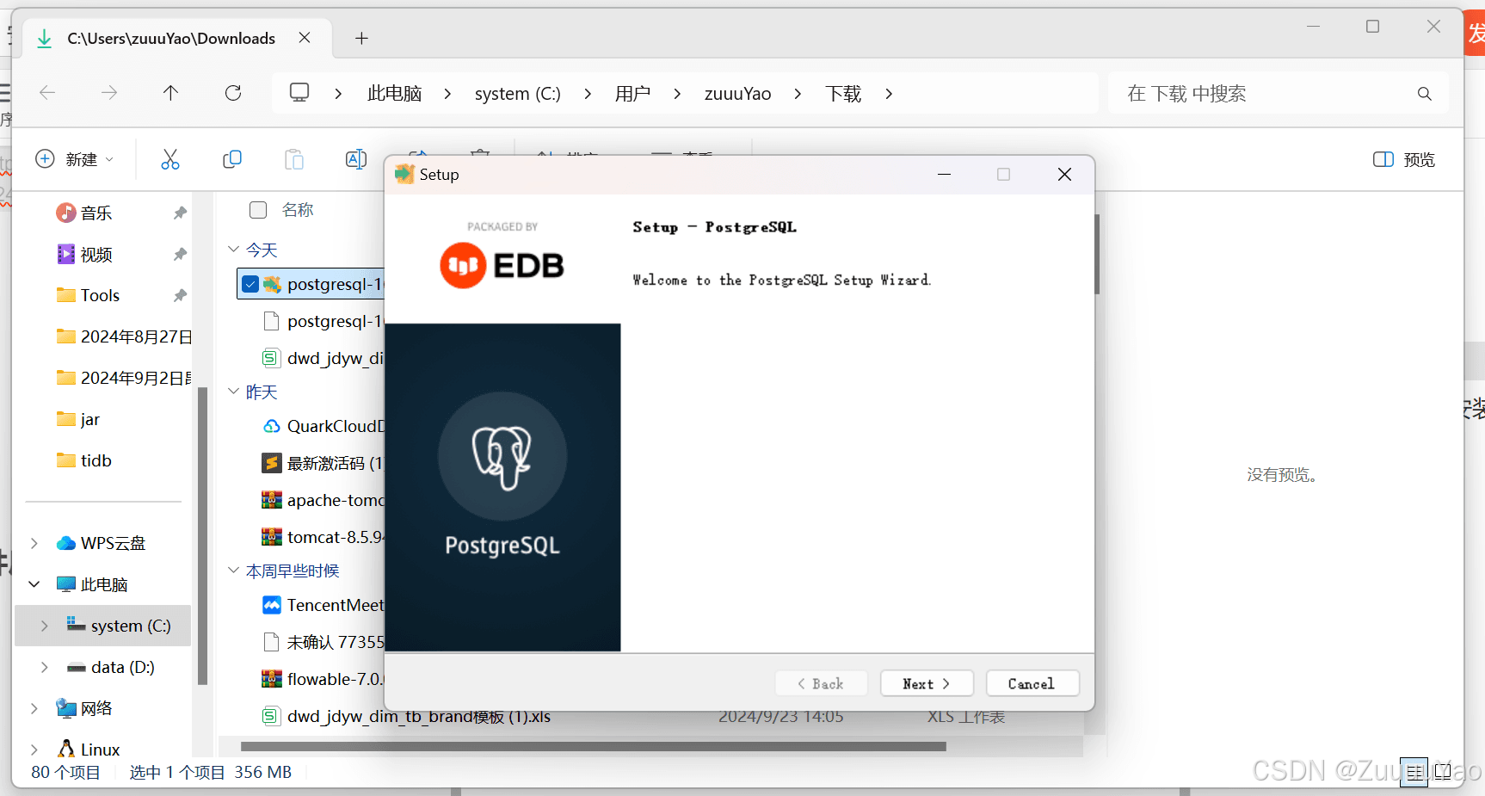Click 下载 in the breadcrumb path
The image size is (1485, 796).
point(843,93)
